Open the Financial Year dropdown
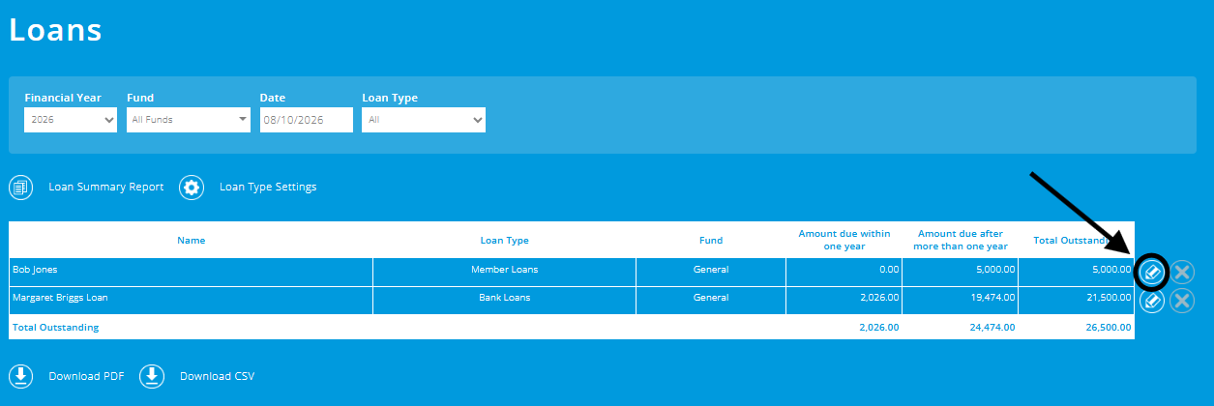This screenshot has height=406, width=1214. click(71, 120)
